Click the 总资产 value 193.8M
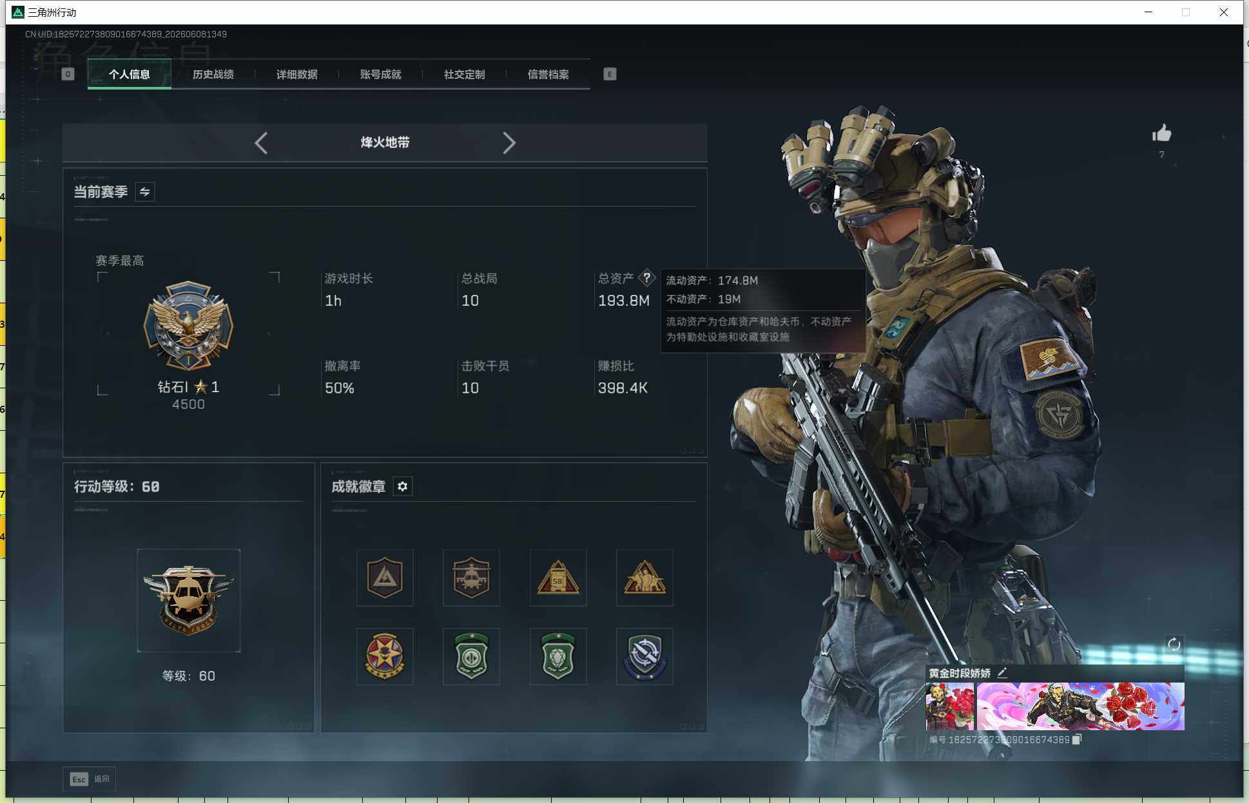This screenshot has height=803, width=1249. point(624,301)
